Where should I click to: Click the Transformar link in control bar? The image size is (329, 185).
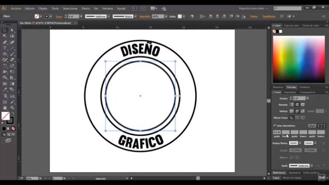(x=269, y=16)
